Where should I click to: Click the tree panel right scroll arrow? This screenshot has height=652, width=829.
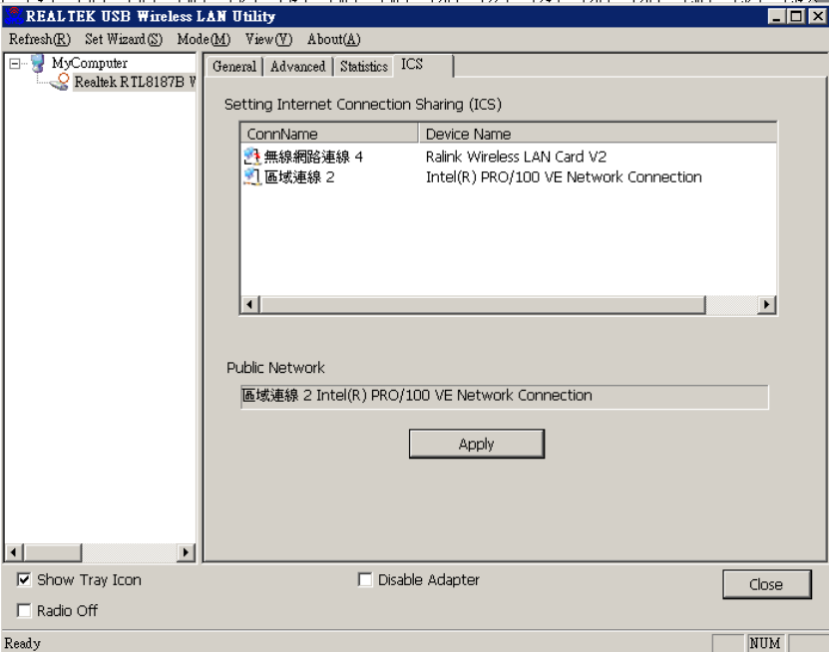coord(186,552)
